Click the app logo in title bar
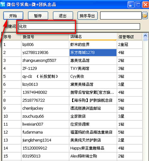 [x=3, y=4]
